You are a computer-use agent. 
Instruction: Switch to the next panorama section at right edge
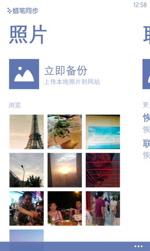(x=147, y=34)
